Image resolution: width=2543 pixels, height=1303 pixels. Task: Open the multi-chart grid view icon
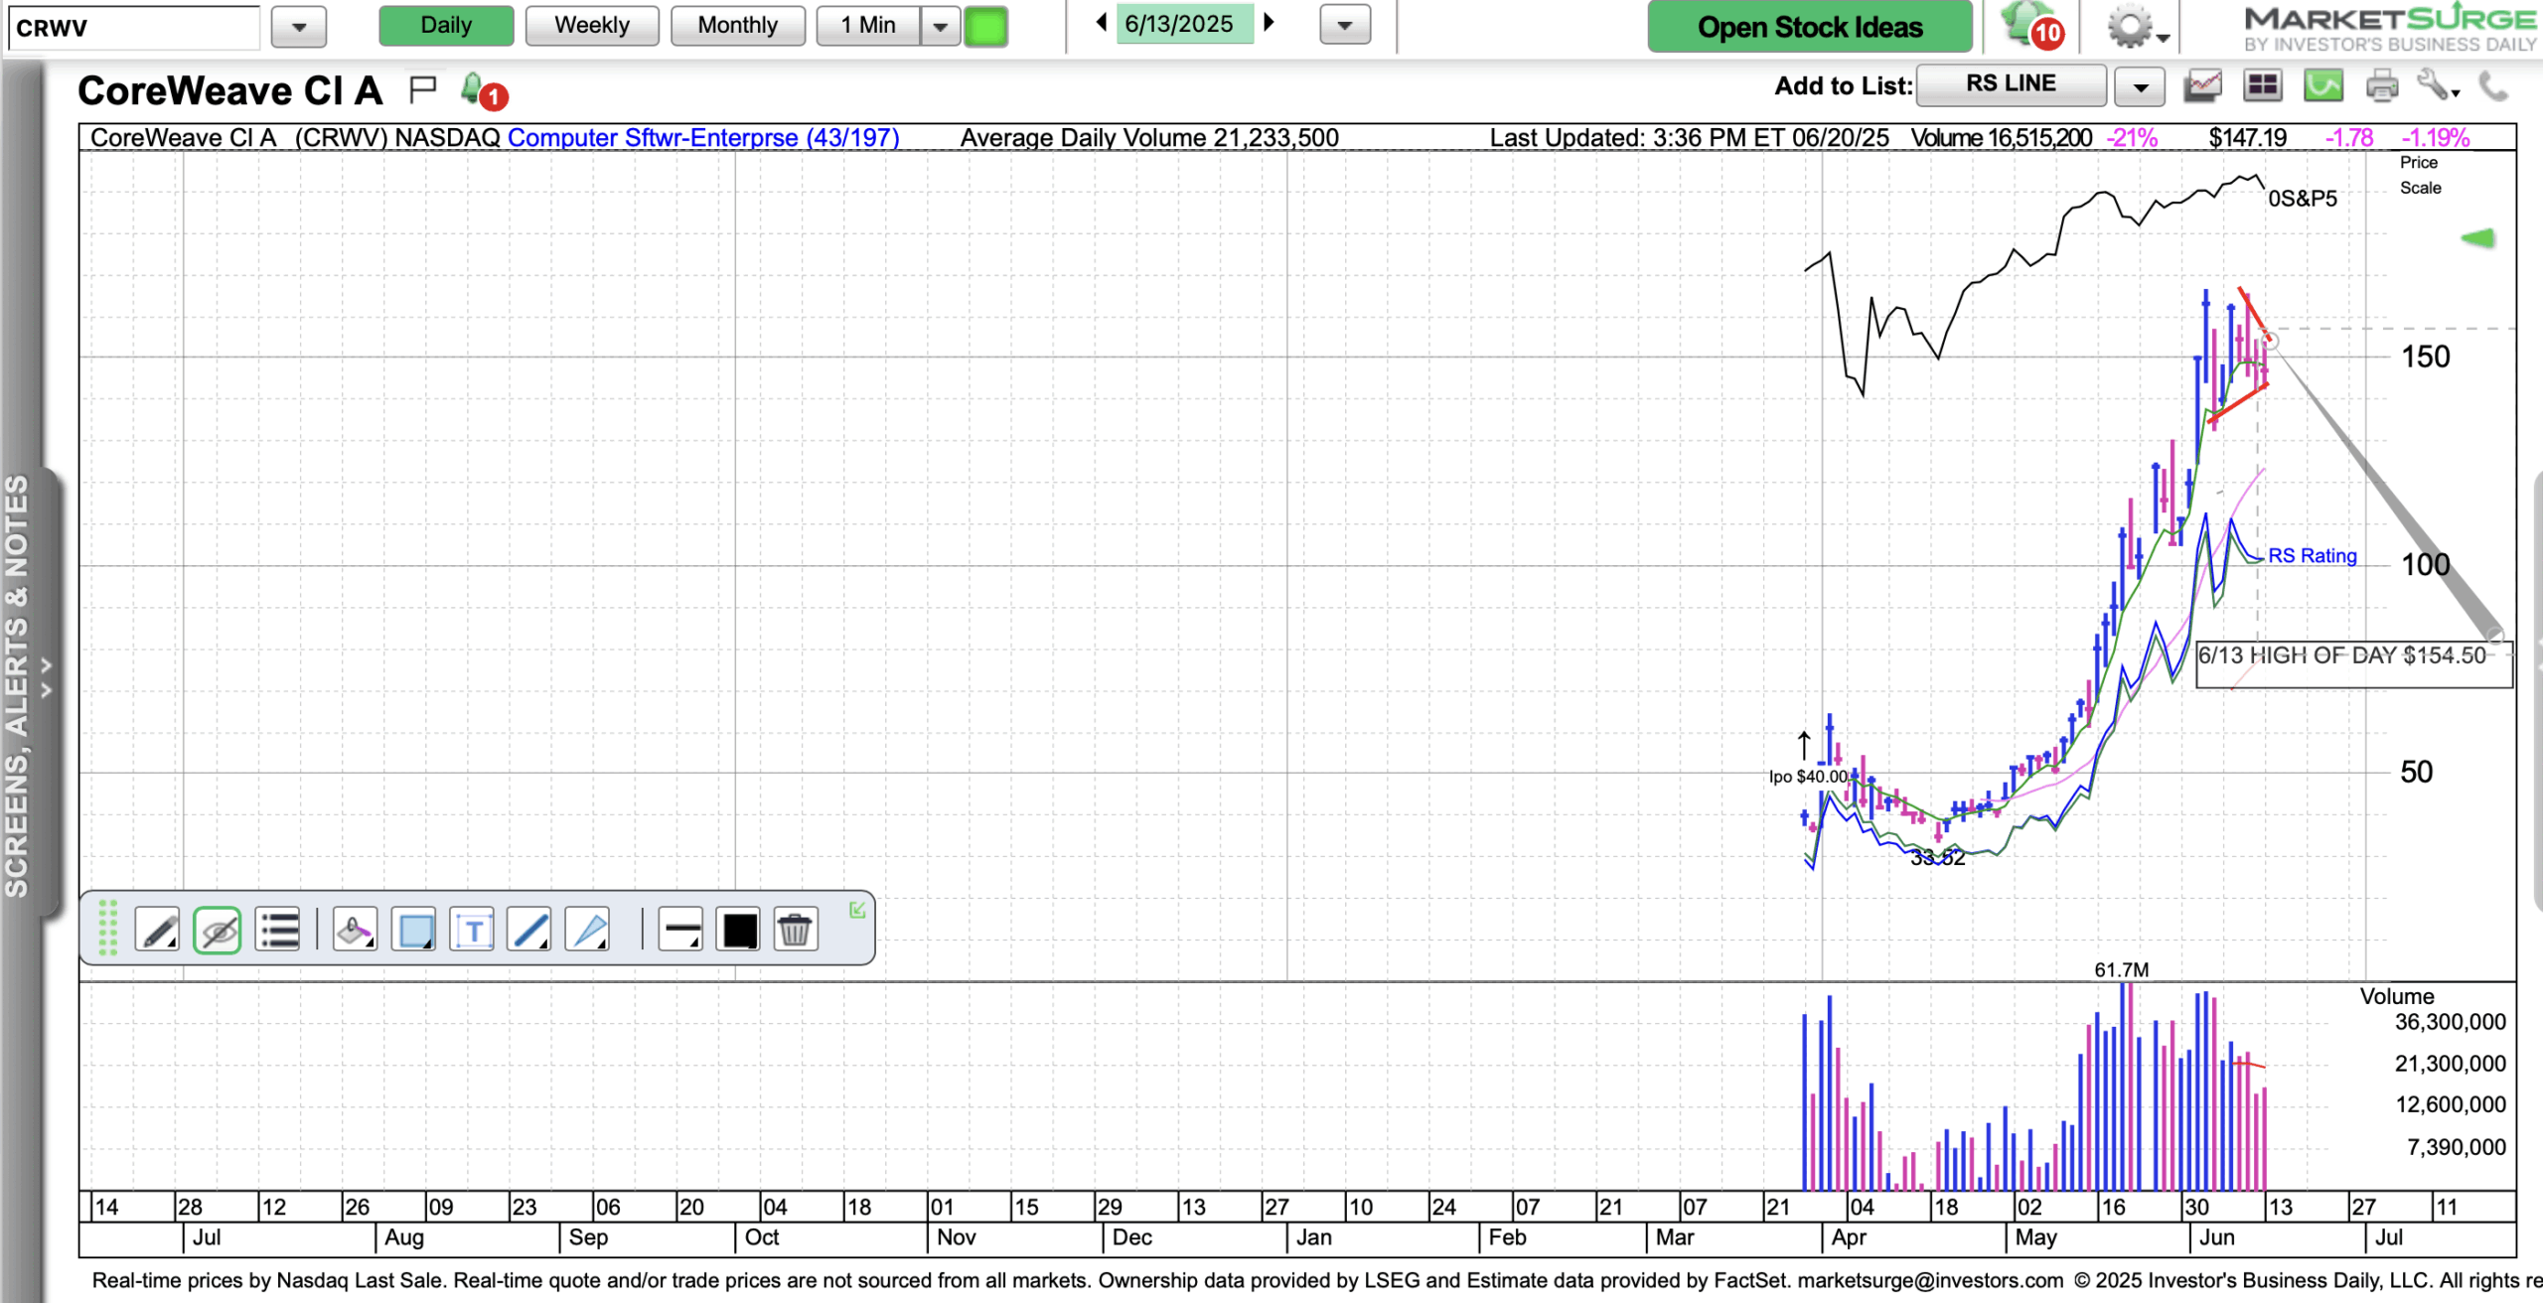click(2262, 86)
